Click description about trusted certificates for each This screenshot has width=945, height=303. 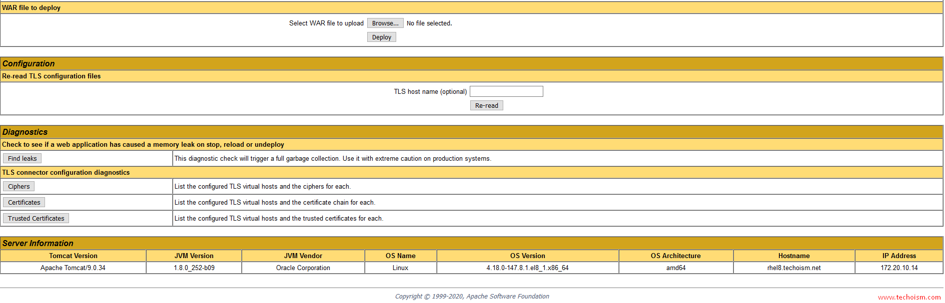click(x=279, y=218)
